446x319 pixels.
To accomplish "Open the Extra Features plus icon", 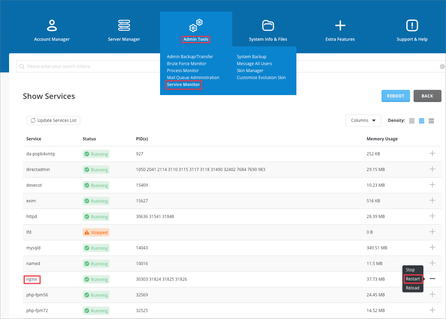I will pos(340,25).
